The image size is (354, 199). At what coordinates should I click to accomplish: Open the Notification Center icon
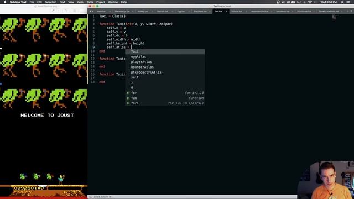coord(348,2)
